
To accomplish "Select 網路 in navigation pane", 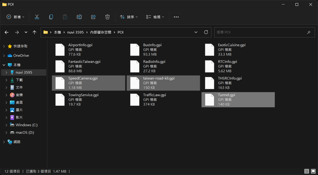I will pos(17,142).
